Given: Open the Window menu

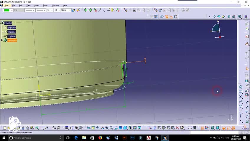Looking at the screenshot, I should coord(55,5).
